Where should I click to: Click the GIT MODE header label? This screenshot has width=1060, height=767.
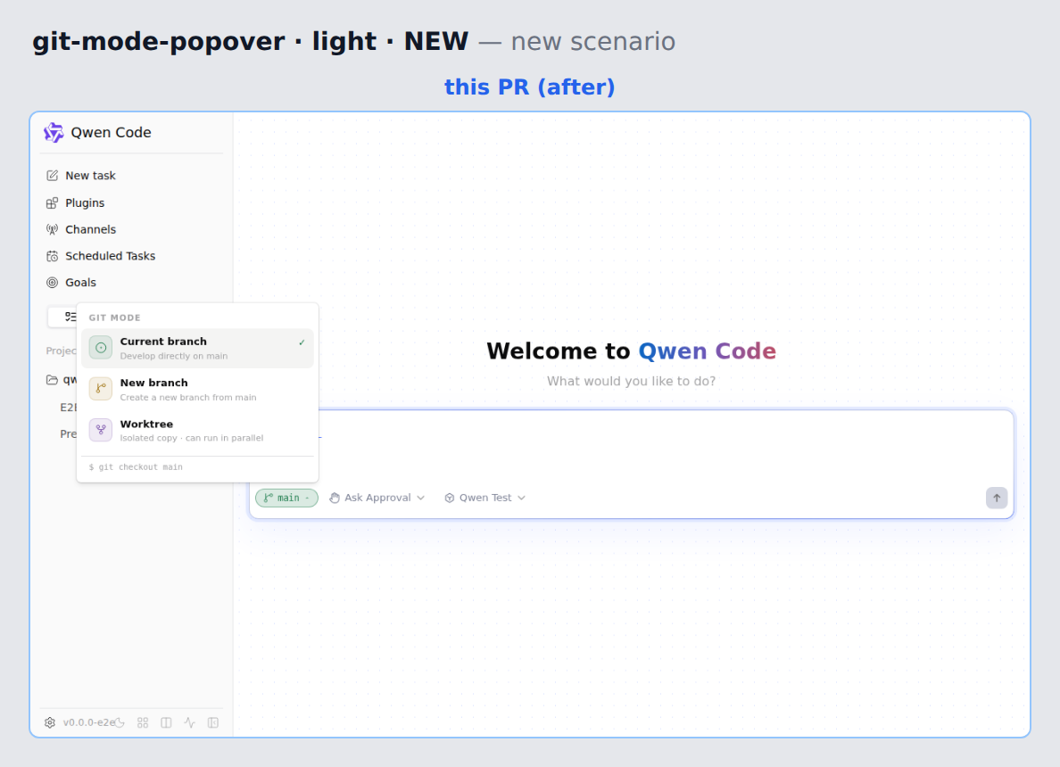(115, 318)
